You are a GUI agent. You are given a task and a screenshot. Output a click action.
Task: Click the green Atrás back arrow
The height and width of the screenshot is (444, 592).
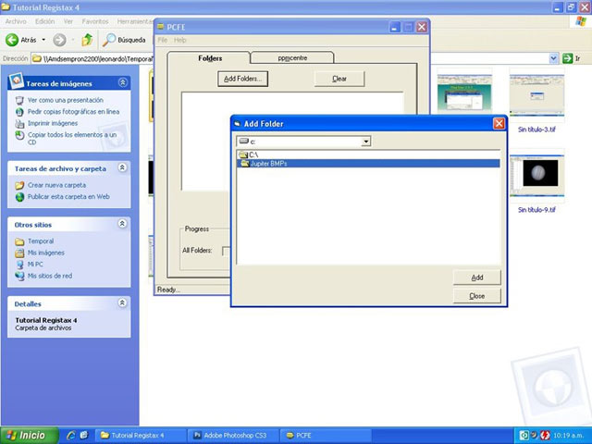(13, 40)
